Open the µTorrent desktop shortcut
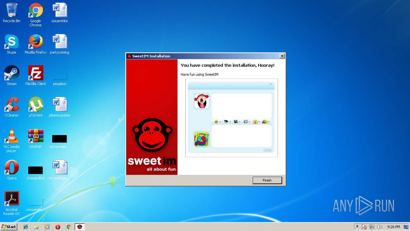 click(36, 107)
